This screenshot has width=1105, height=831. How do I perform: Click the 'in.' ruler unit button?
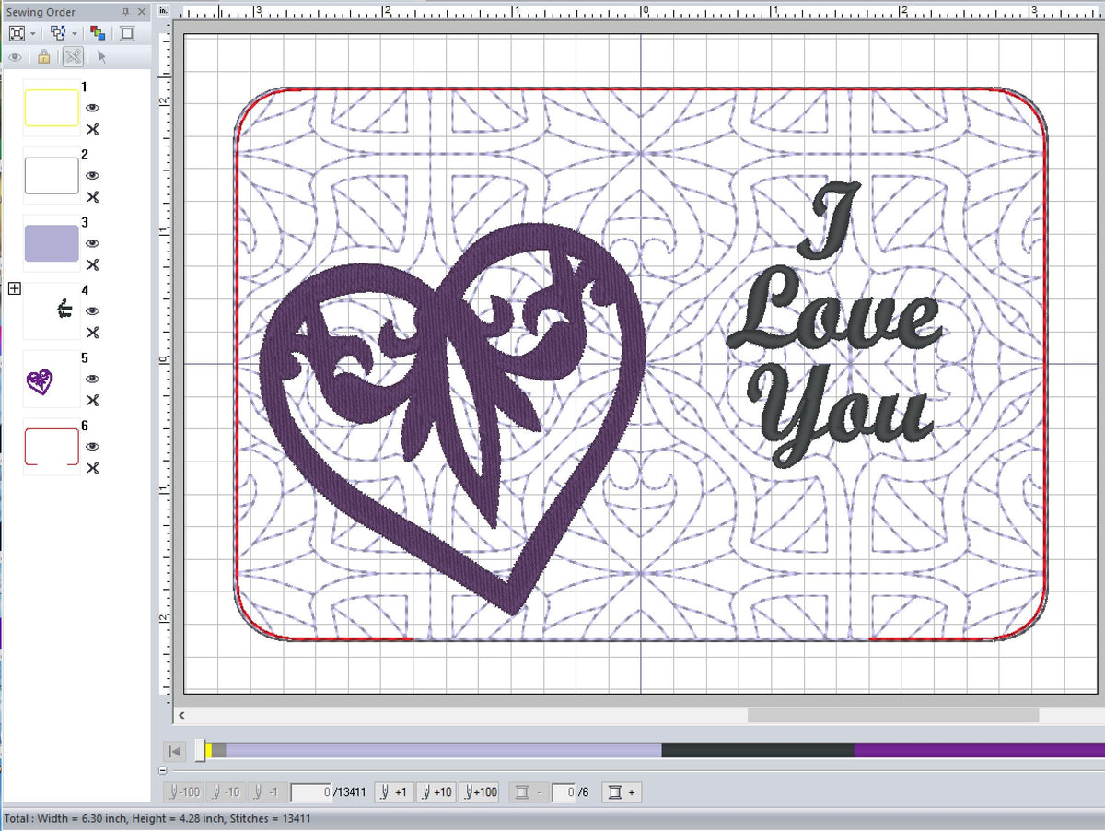pos(164,10)
